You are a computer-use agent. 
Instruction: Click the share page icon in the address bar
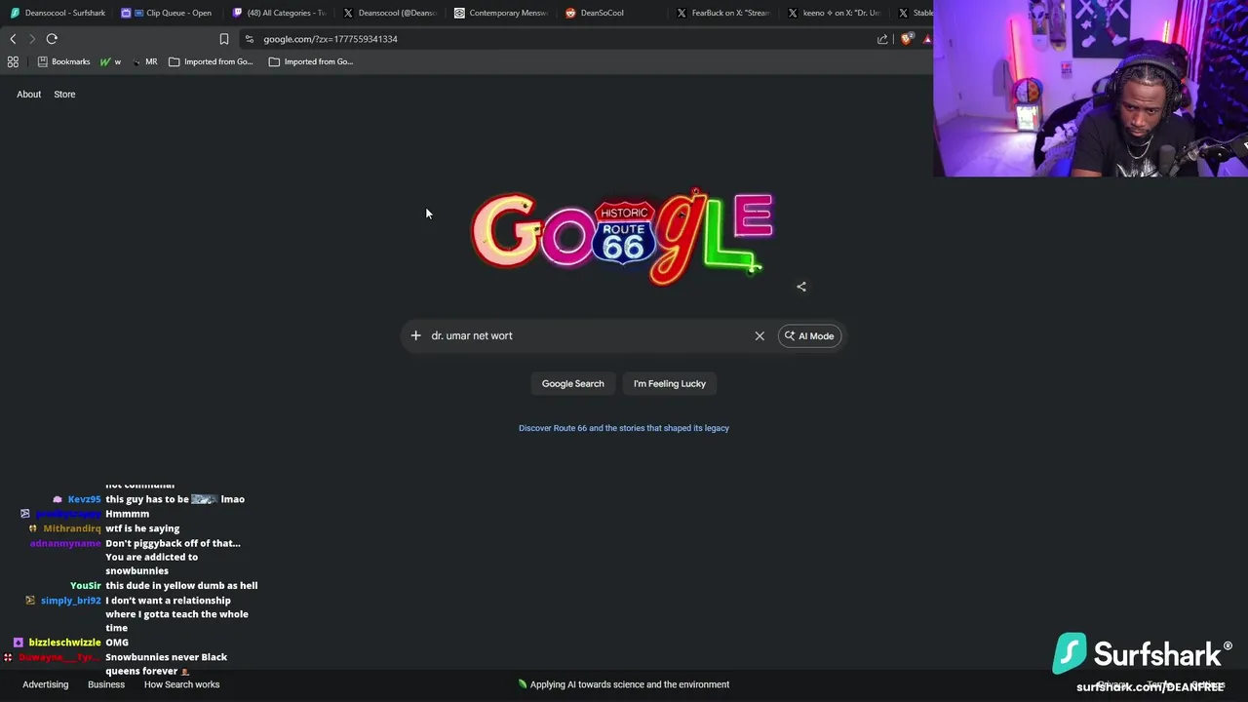tap(882, 39)
